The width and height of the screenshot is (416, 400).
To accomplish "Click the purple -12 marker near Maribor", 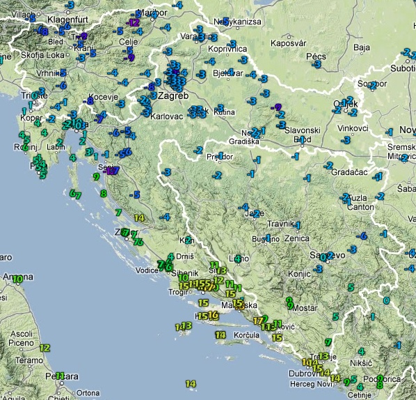I will click(133, 22).
